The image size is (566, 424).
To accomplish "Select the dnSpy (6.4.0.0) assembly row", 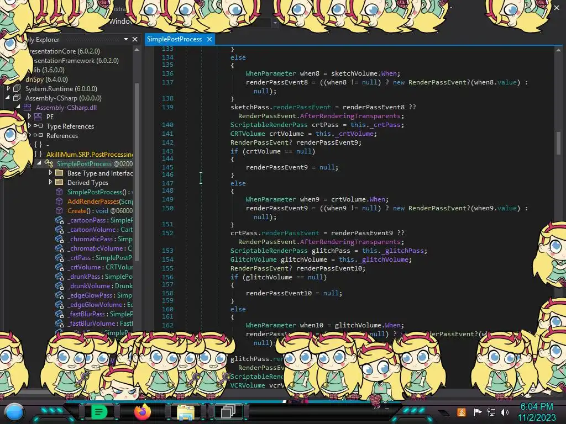I will click(46, 79).
